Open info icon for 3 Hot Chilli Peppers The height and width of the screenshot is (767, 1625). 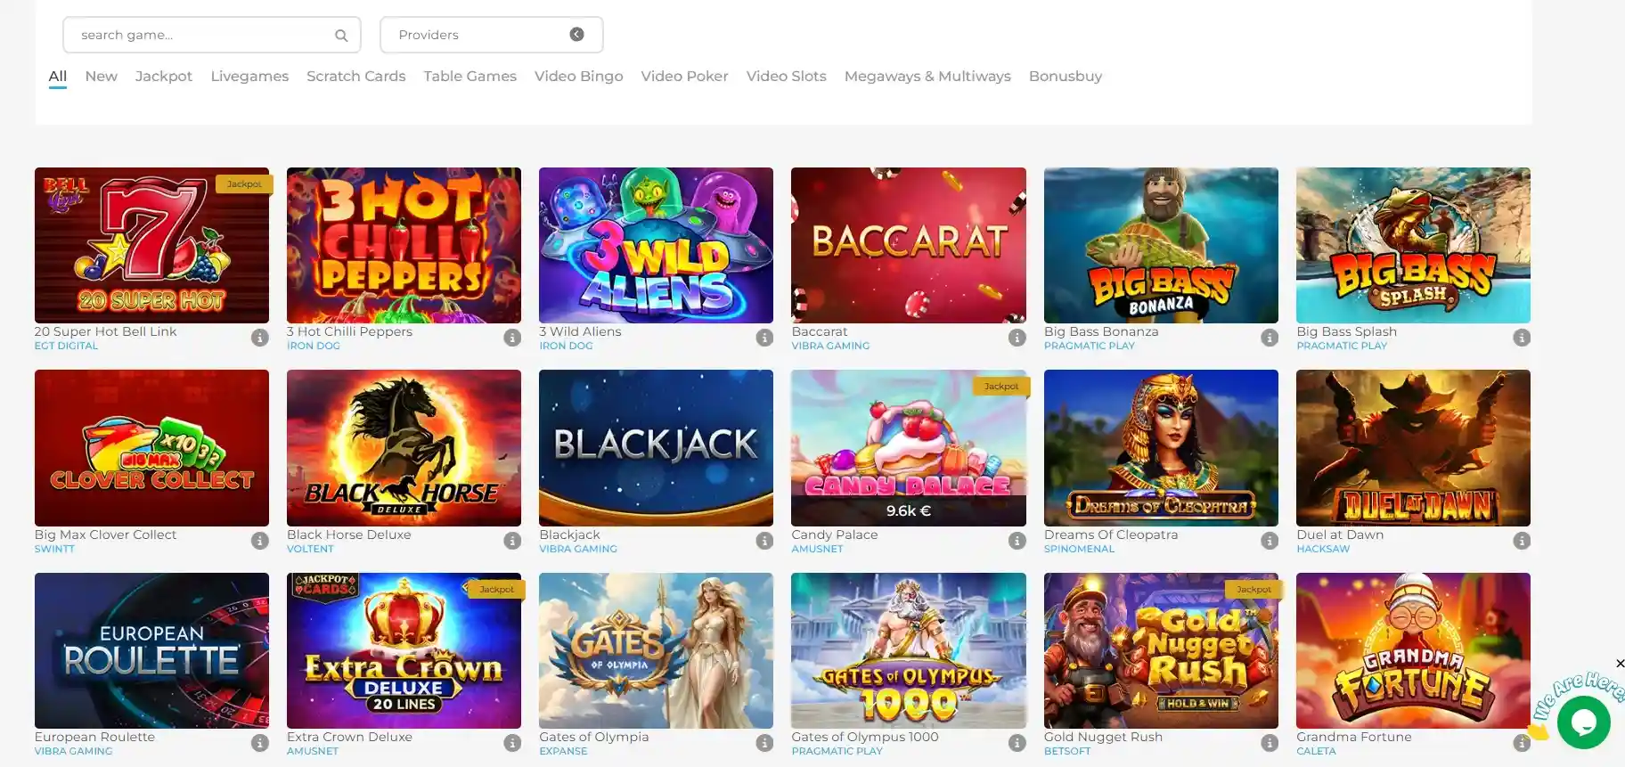[x=512, y=338]
